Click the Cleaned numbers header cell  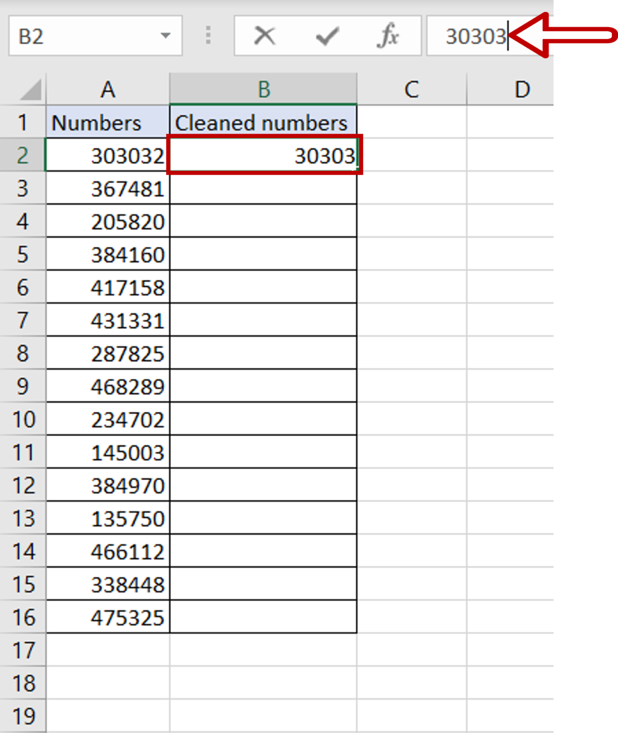[x=263, y=122]
